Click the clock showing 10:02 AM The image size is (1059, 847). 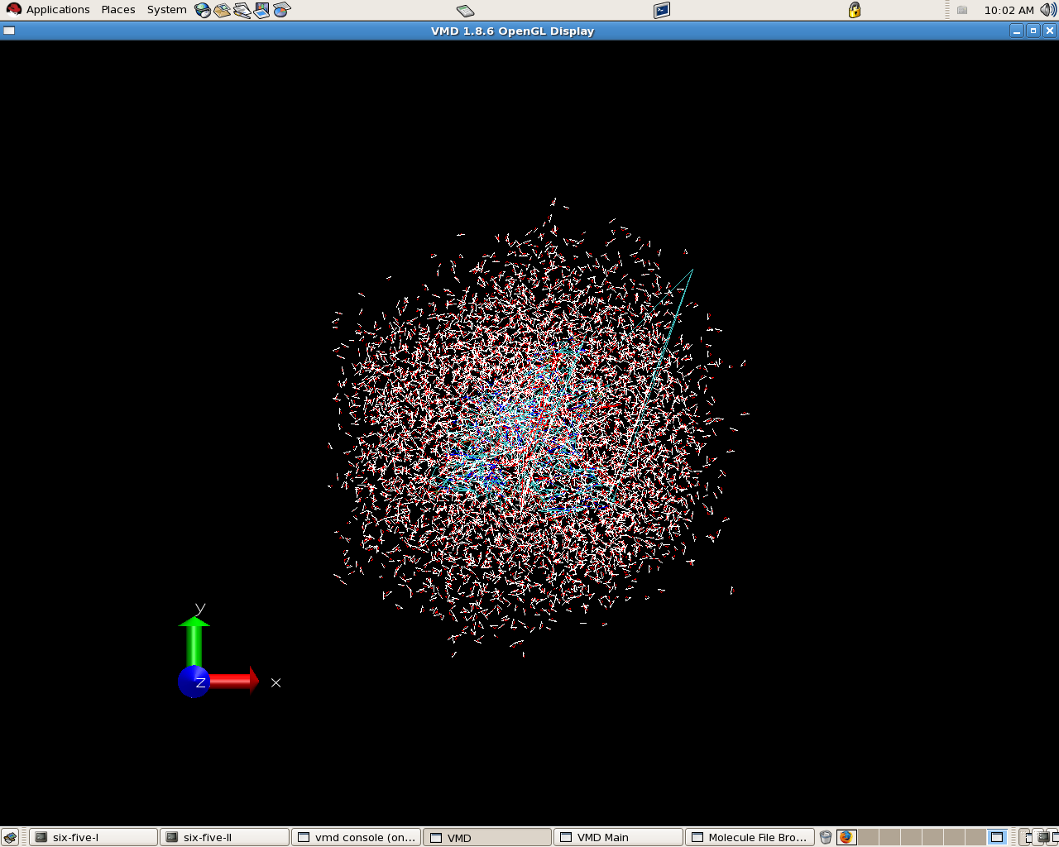[1009, 10]
